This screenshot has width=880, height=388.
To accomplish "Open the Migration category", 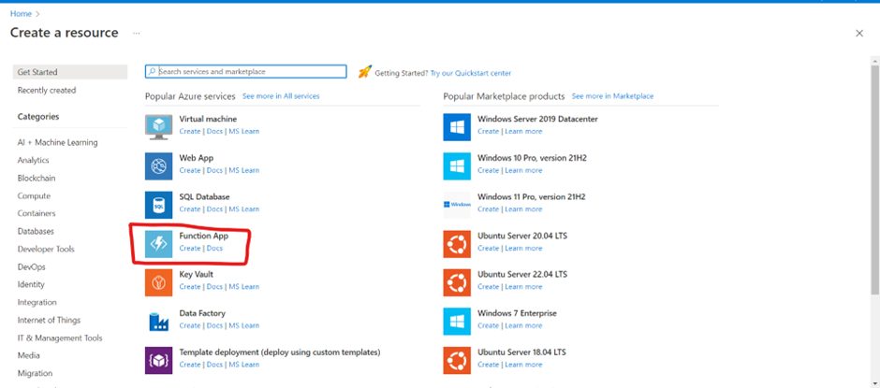I will click(35, 373).
